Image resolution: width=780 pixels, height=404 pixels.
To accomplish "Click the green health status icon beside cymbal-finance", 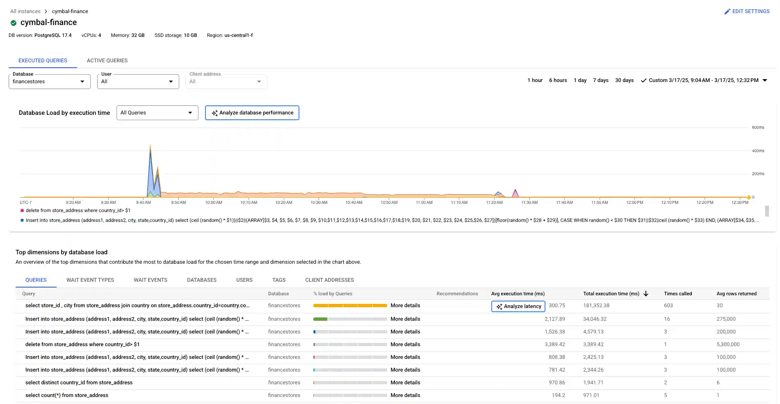I will (14, 23).
